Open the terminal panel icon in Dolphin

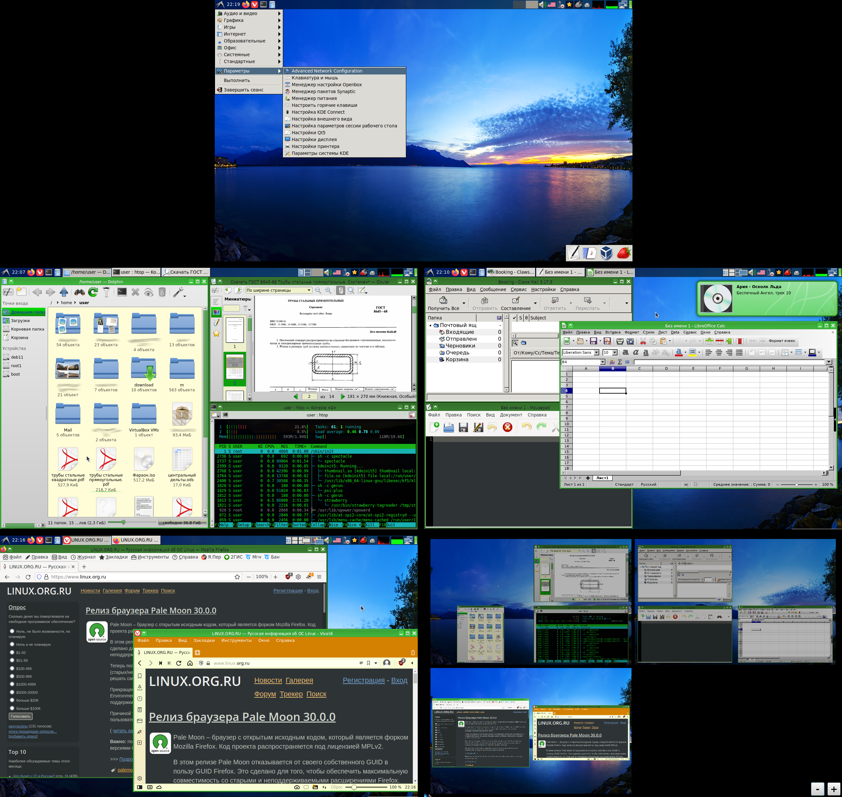122,292
